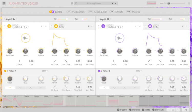The width and height of the screenshot is (192, 112).
Task: Go to next Sampler 1 sample
Action: (45, 26)
